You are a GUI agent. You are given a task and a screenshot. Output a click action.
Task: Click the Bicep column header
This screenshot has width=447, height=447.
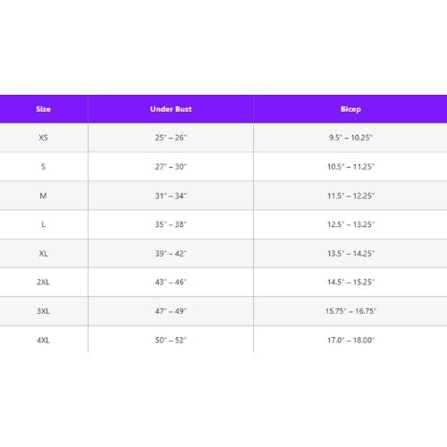[x=350, y=109]
